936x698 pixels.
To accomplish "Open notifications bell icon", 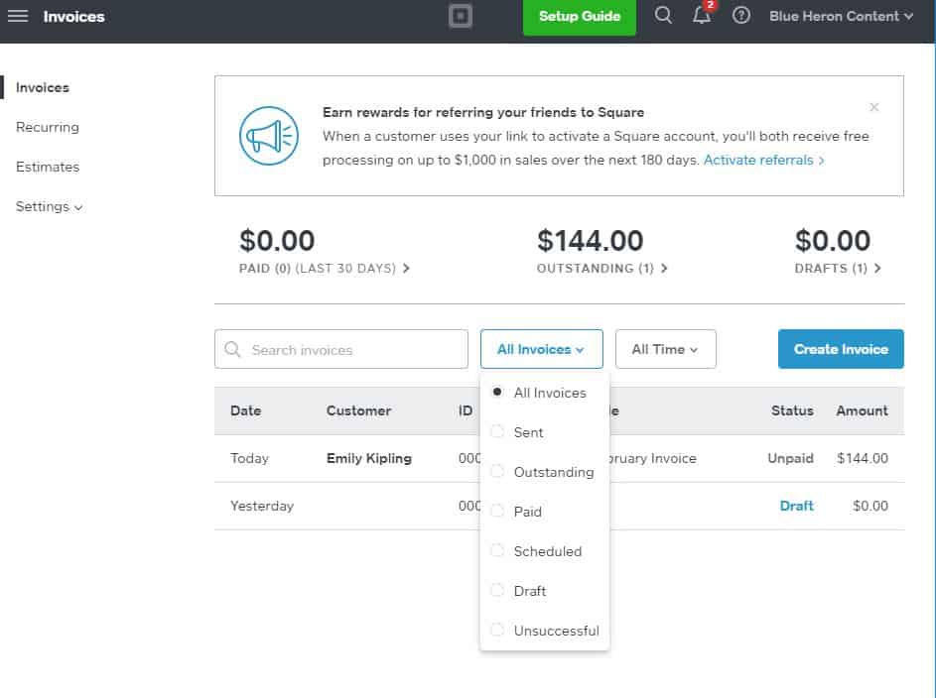I will click(x=702, y=16).
